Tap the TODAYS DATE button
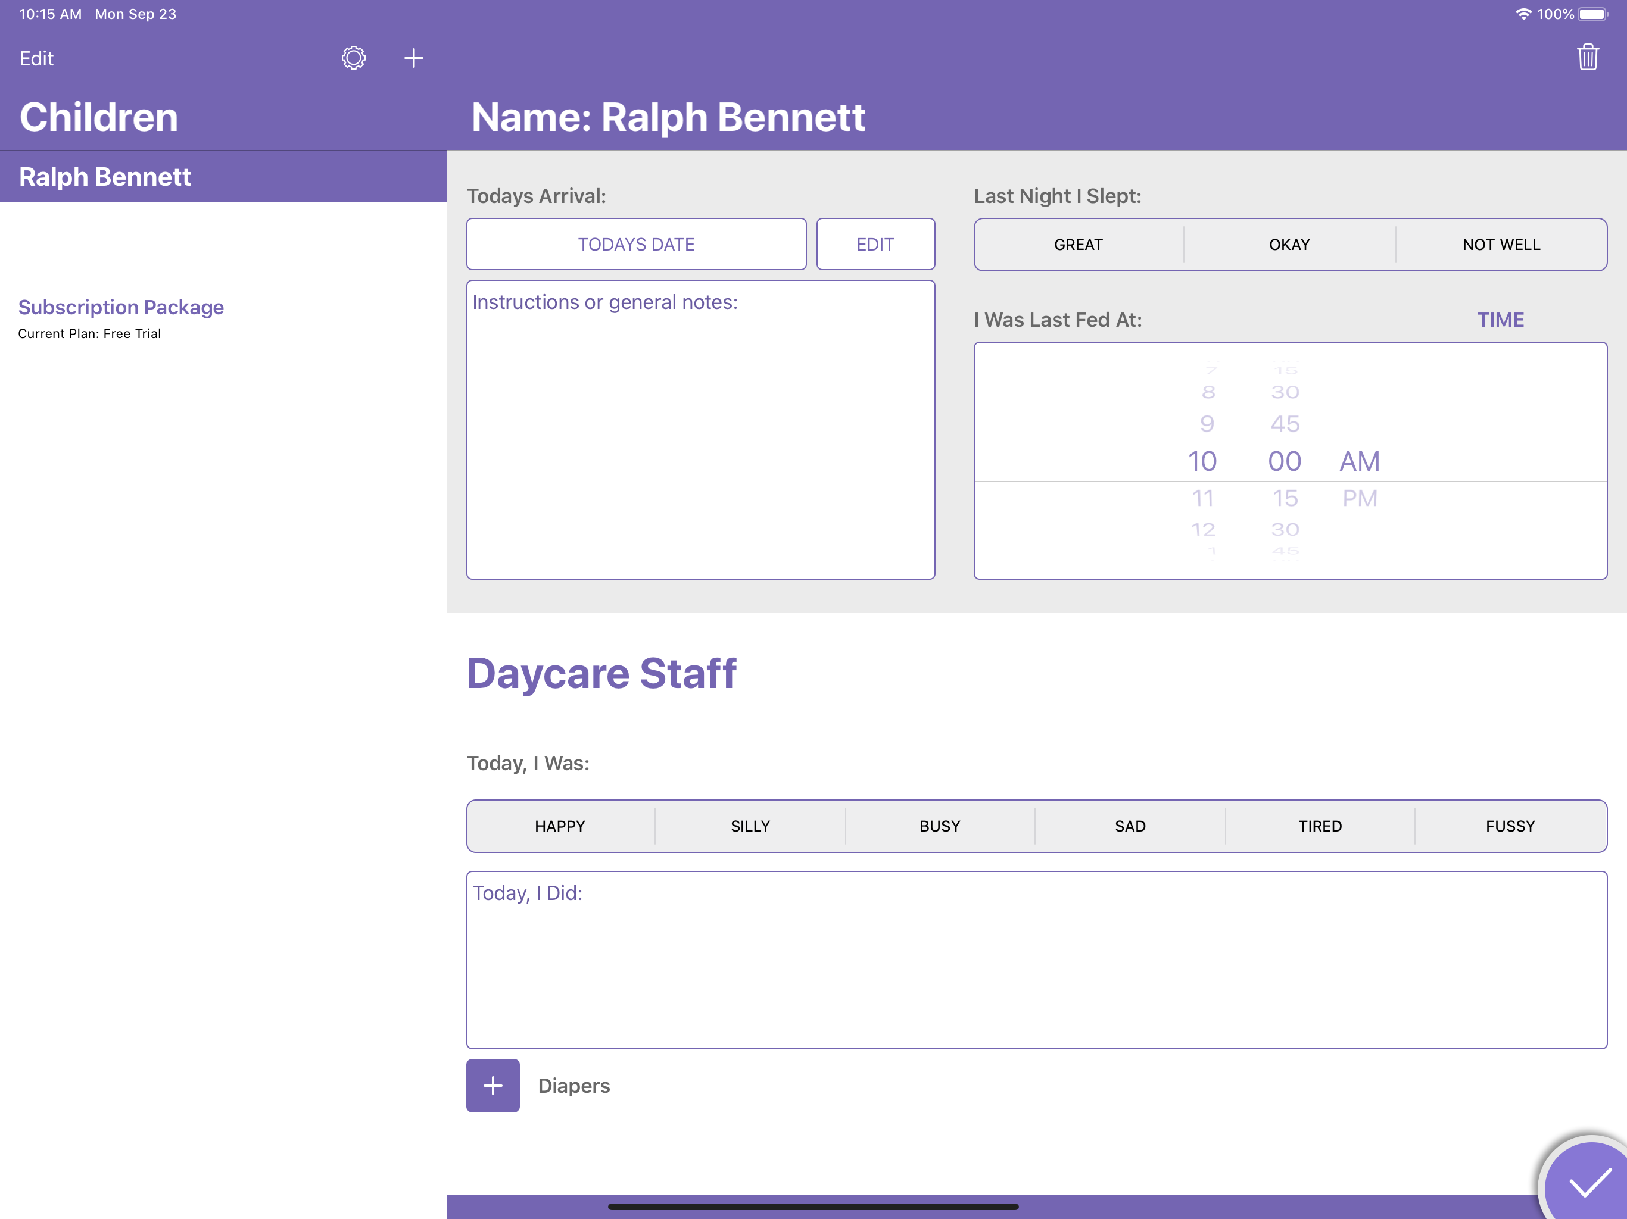 (636, 244)
